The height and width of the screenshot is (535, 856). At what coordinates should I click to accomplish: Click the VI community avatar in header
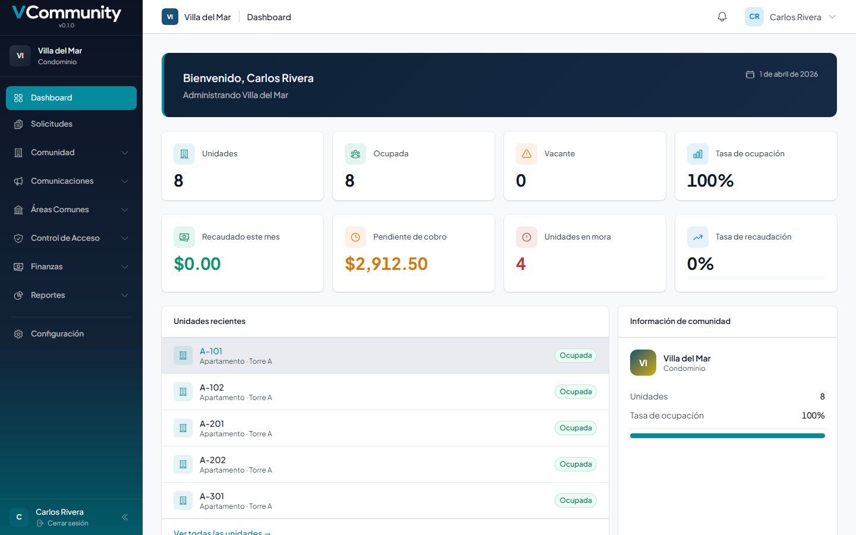tap(169, 17)
